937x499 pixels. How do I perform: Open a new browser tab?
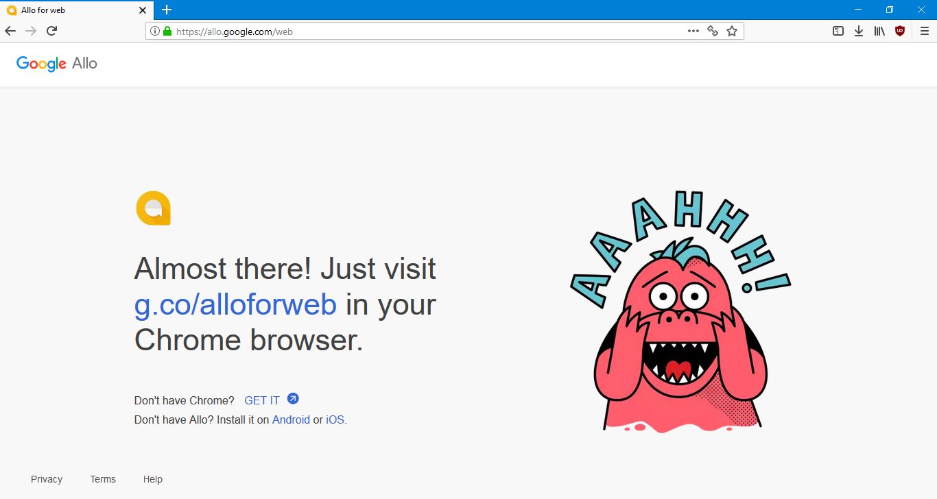tap(166, 10)
